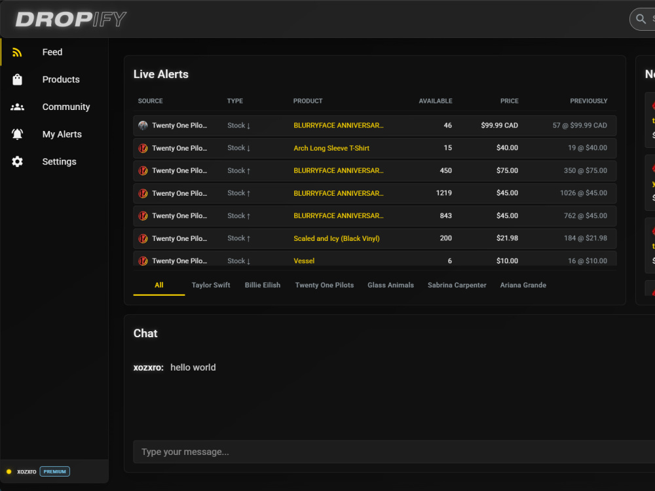Open BLURRYFACE ANNIVERSAR... link priced $75.00
The width and height of the screenshot is (655, 491).
339,170
